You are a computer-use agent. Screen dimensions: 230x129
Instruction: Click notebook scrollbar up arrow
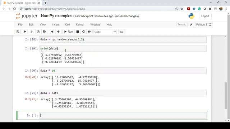point(226,37)
